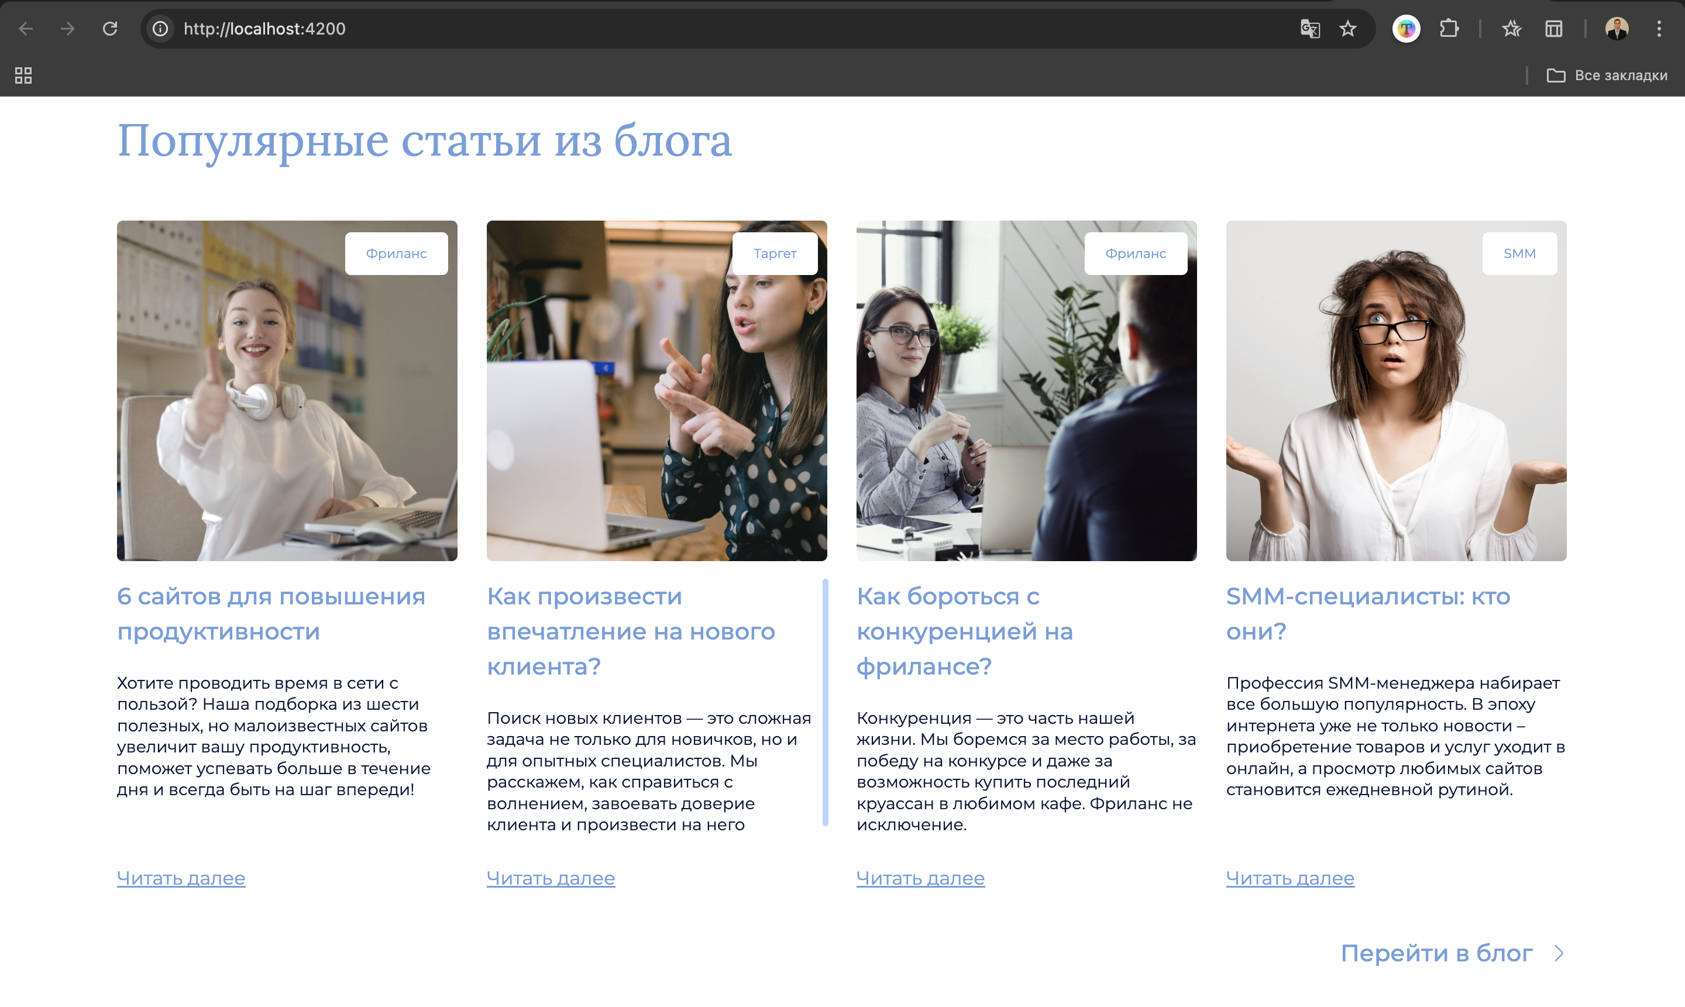
Task: Open the extensions puzzle icon
Action: [1449, 29]
